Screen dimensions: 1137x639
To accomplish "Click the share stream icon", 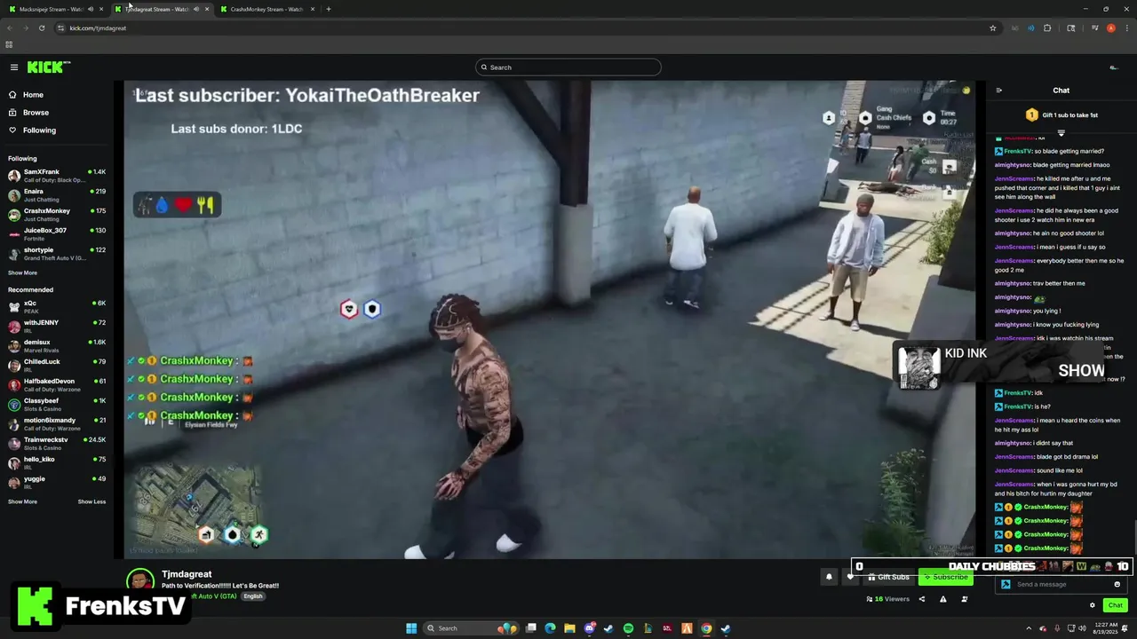I will click(x=921, y=599).
